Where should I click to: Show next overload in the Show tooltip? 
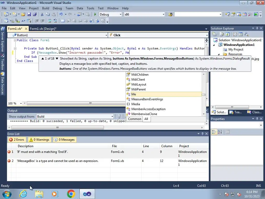point(57,59)
